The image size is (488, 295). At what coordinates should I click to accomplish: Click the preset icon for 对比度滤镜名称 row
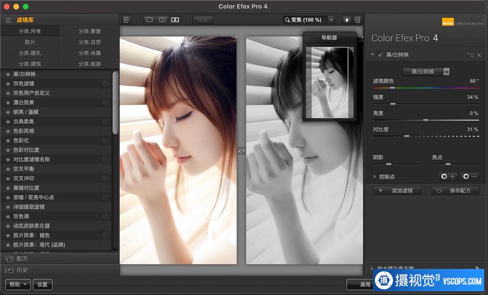pos(105,159)
